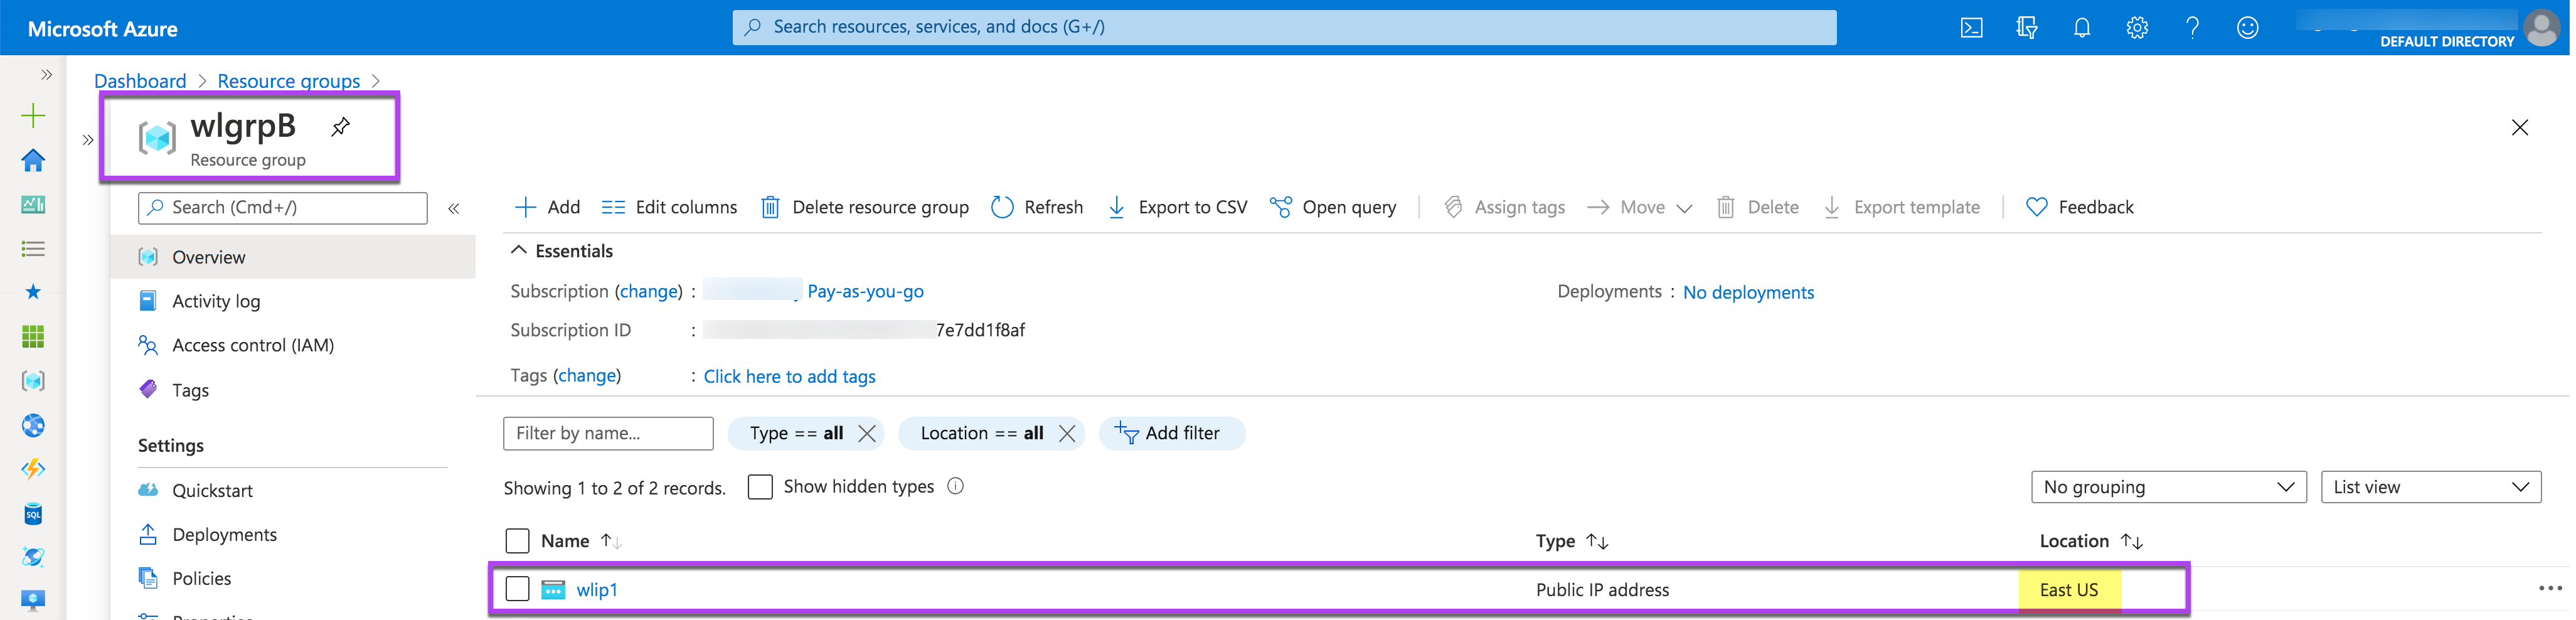
Task: Open the Directory and subscription filter icon
Action: pyautogui.click(x=2026, y=28)
